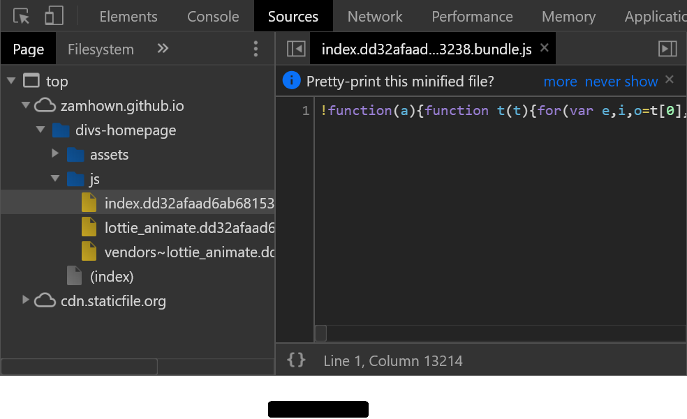Switch to the Network tab
This screenshot has height=419, width=687.
click(x=375, y=16)
